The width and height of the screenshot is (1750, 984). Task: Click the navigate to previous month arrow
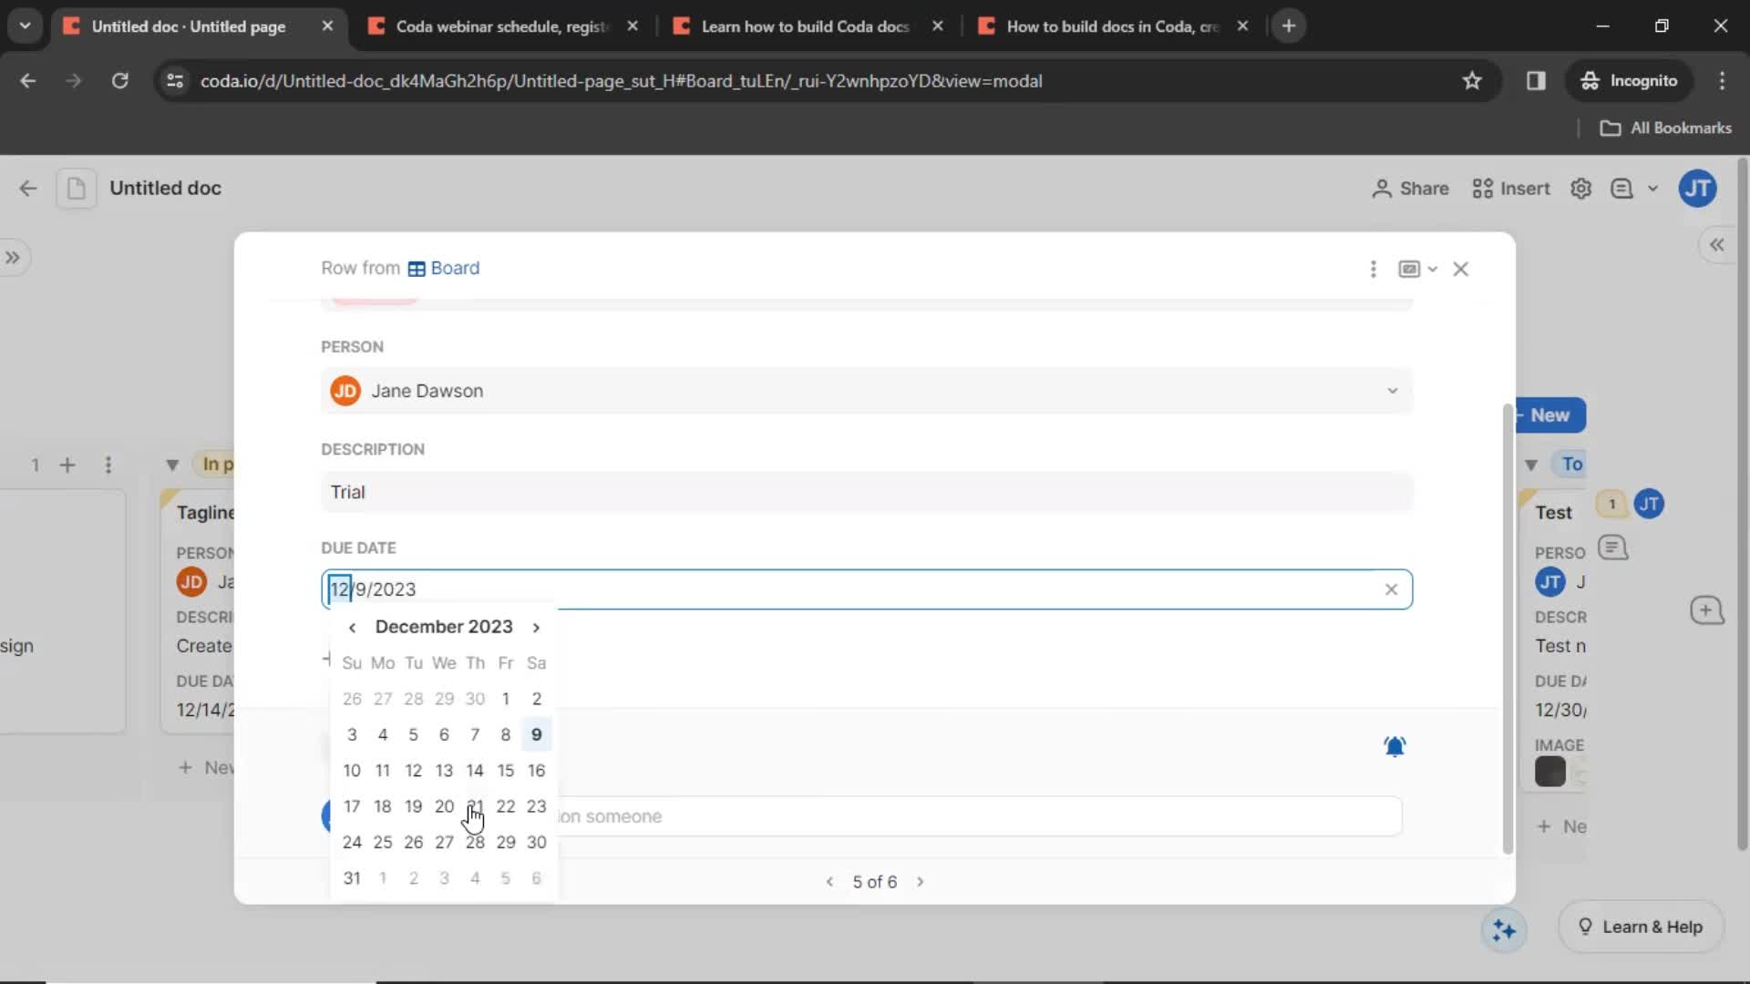pos(352,626)
